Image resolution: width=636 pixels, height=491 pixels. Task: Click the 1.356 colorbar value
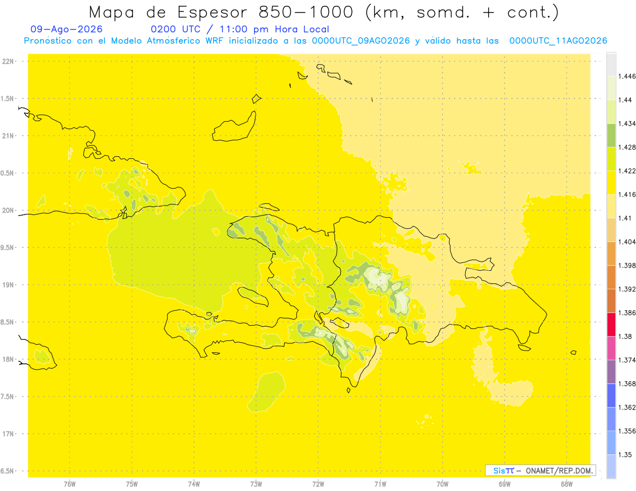click(626, 431)
